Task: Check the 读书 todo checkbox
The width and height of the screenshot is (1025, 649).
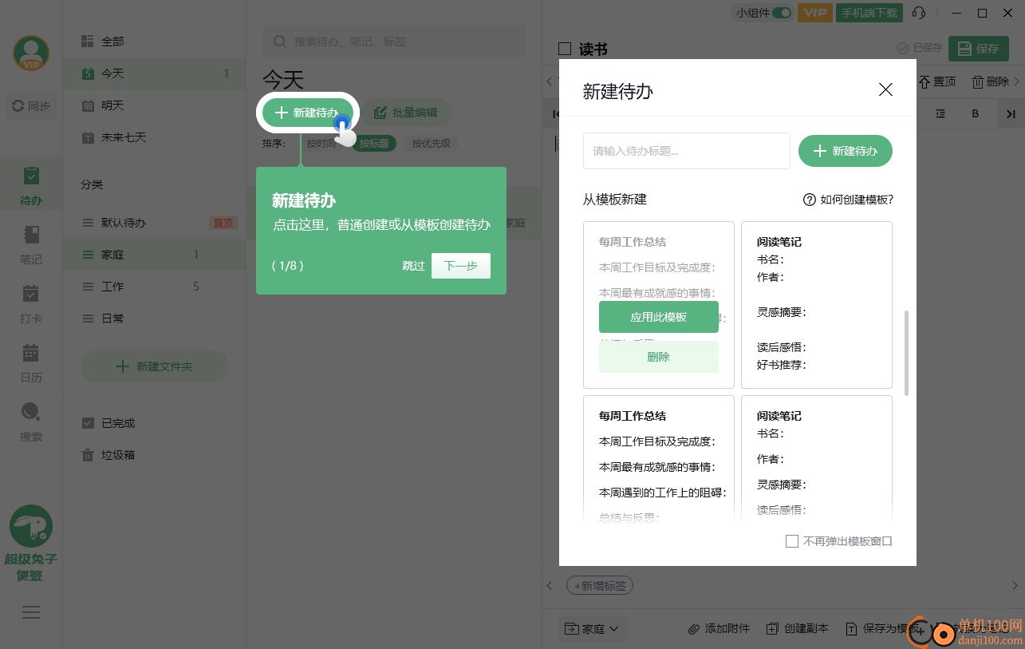Action: (565, 49)
